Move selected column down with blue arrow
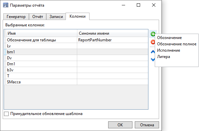Screen dimensions: 200x131 [153, 59]
